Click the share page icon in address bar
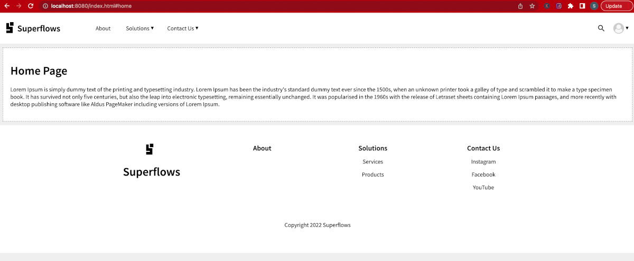 (x=520, y=6)
